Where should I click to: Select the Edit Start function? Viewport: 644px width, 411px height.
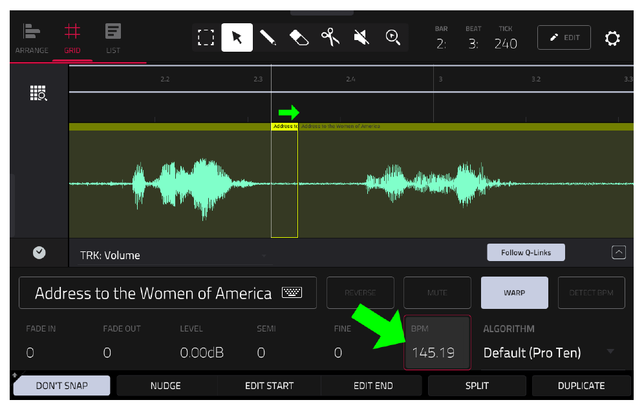click(x=270, y=386)
